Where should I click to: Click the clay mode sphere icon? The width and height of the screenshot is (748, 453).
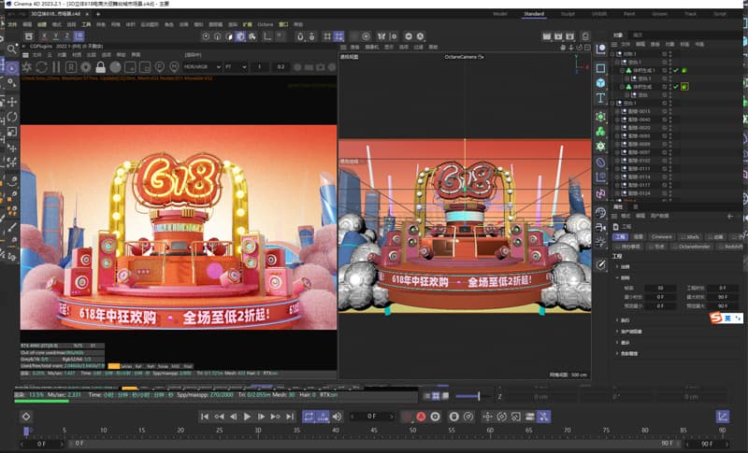coord(115,67)
